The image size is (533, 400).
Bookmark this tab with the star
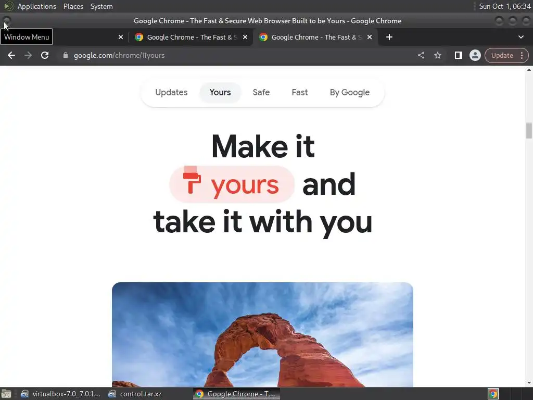[438, 55]
